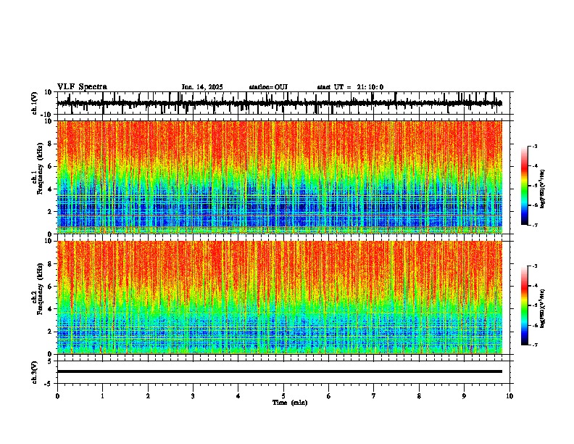Click time-axis tick label "0" under ch.3
This screenshot has width=574, height=444.
click(x=57, y=396)
